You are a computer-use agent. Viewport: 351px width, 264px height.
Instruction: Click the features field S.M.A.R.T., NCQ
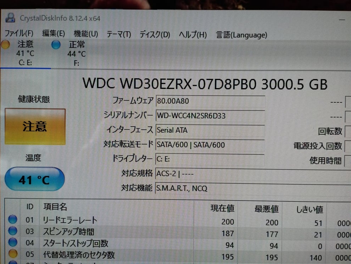tap(253, 189)
